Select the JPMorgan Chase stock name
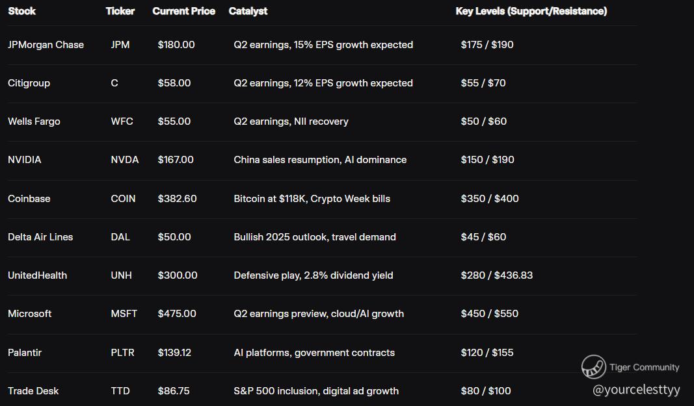Screen dimensions: 694x406 click(x=46, y=45)
